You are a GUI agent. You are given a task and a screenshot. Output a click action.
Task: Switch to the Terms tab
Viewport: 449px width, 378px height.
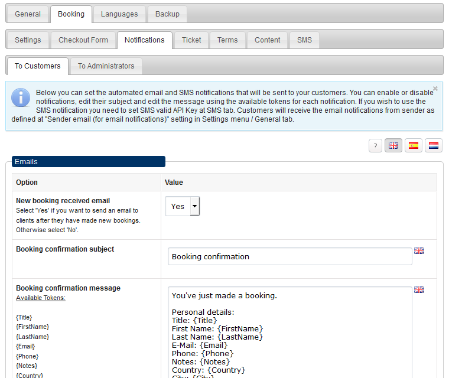[x=227, y=40]
